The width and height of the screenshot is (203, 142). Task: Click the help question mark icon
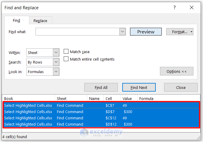coord(175,8)
